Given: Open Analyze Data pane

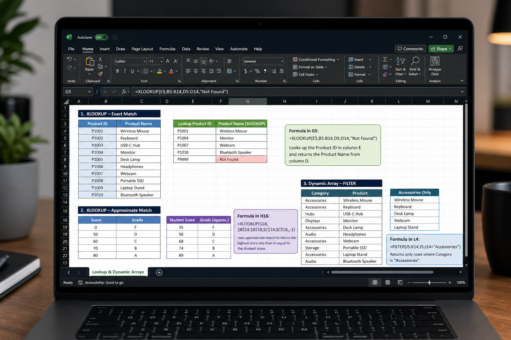Looking at the screenshot, I should (435, 66).
